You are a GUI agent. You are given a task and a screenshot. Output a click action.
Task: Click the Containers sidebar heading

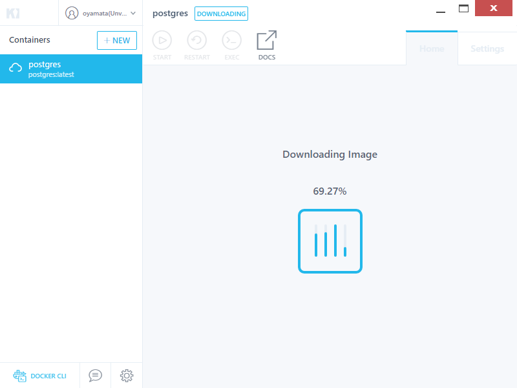[30, 40]
